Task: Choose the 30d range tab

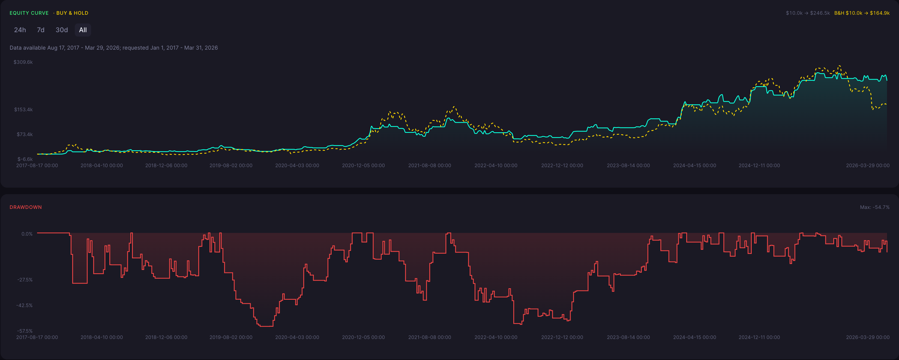Action: 62,30
